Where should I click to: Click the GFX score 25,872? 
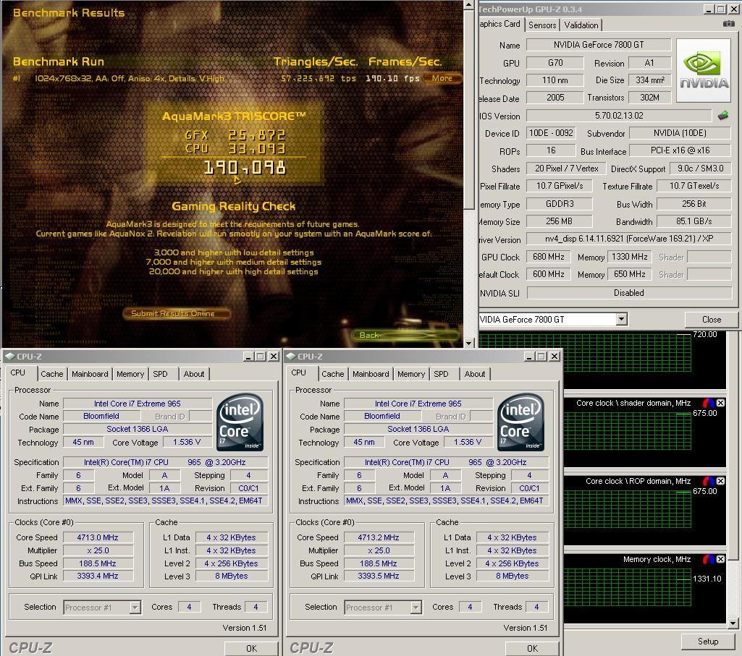click(258, 135)
